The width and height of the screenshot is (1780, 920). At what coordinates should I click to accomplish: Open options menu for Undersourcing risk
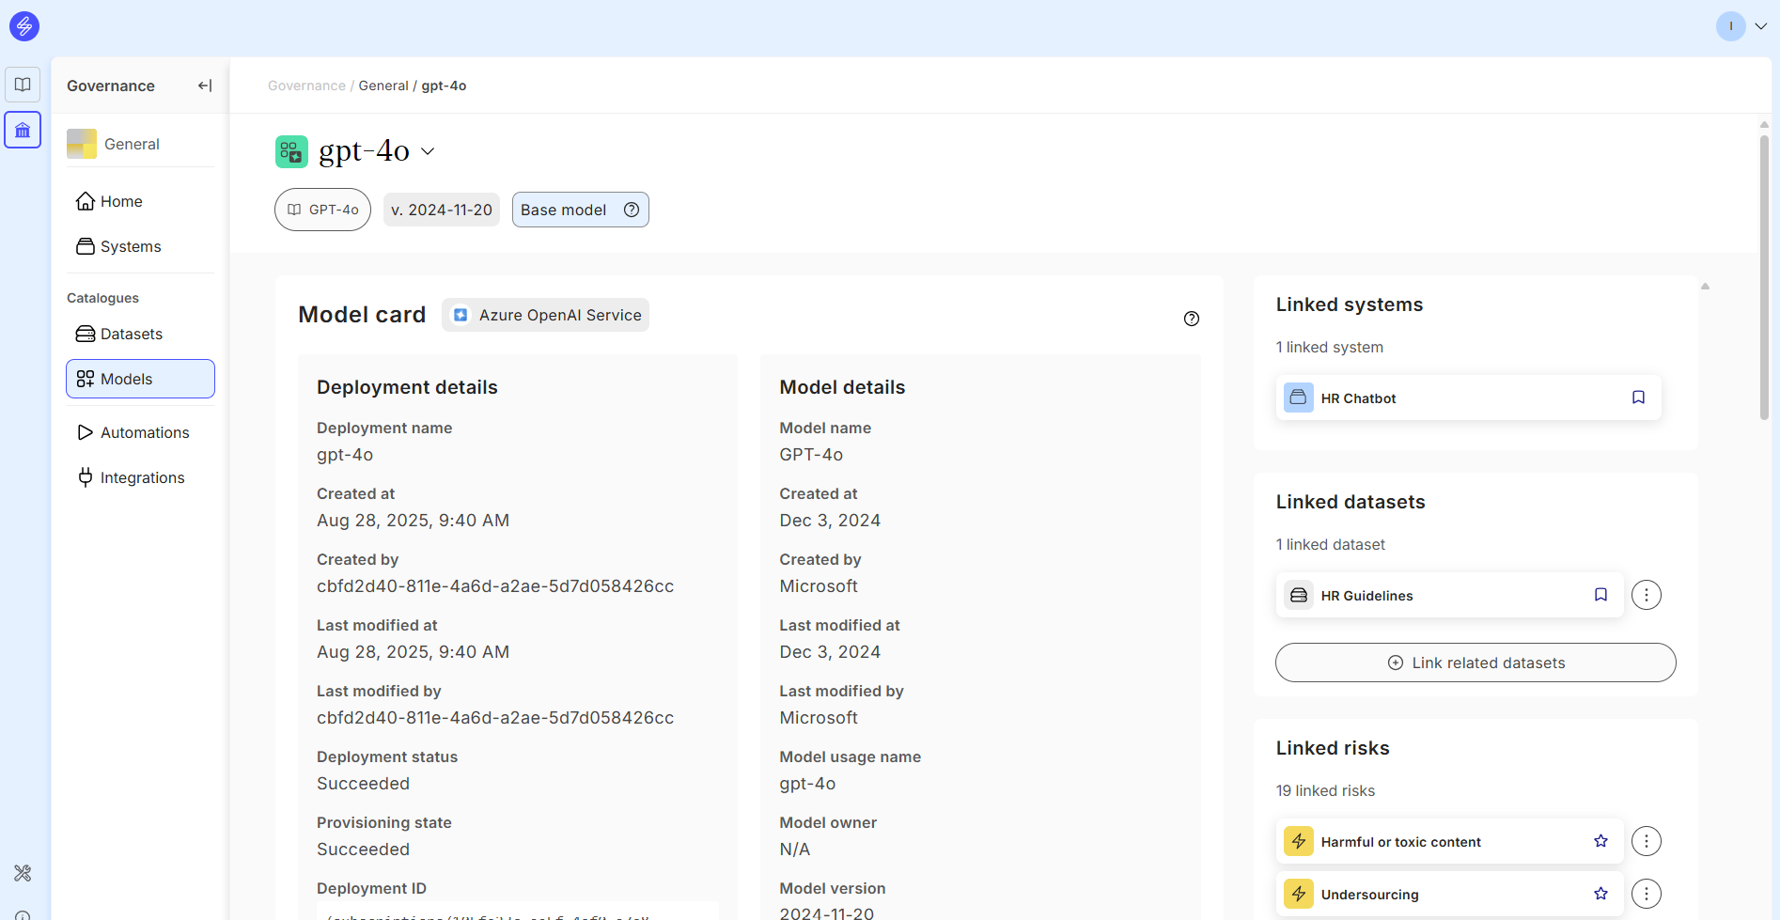tap(1646, 894)
